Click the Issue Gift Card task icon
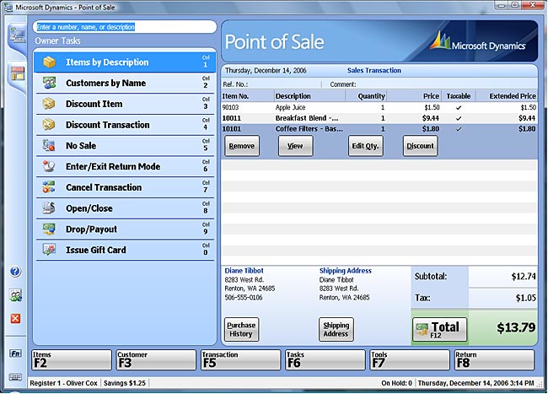The width and height of the screenshot is (548, 394). point(49,250)
